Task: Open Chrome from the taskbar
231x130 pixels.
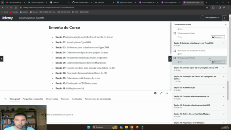Action: (132, 127)
